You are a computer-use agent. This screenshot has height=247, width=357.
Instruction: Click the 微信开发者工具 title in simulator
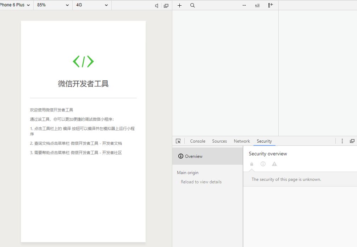pos(83,84)
